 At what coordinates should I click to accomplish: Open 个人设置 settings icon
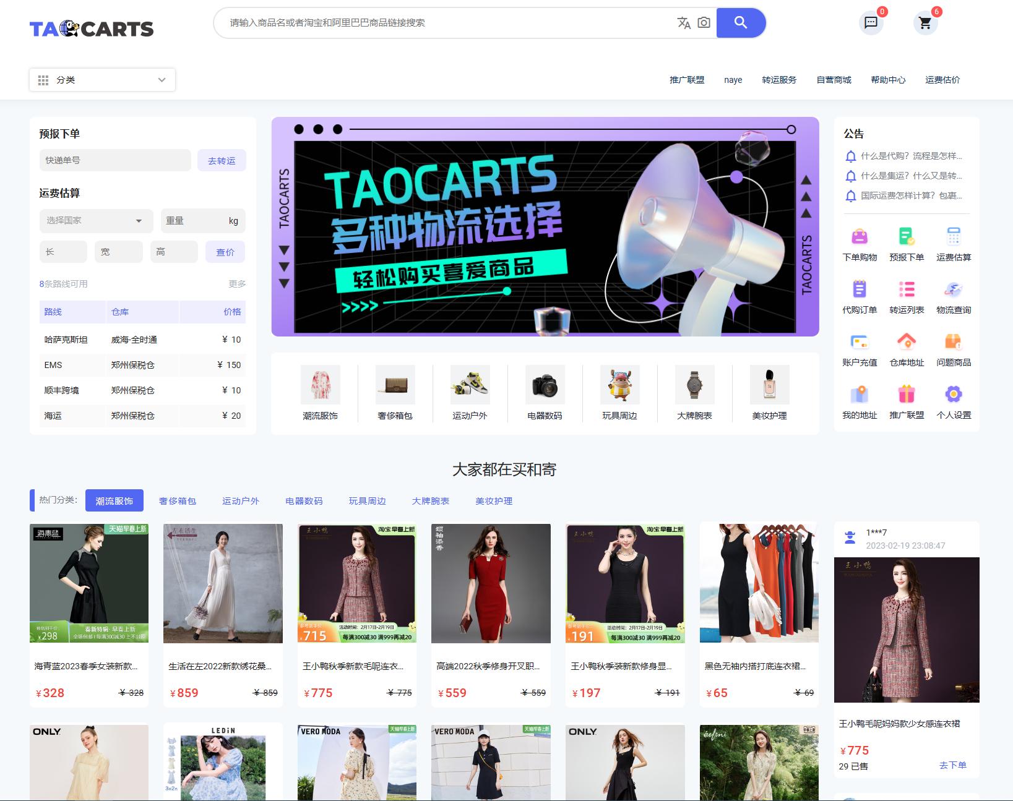[953, 393]
